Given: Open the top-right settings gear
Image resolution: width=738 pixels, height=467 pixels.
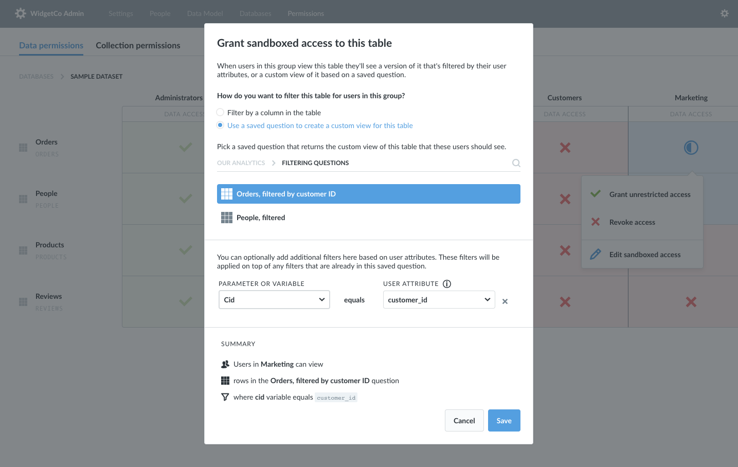Looking at the screenshot, I should click(725, 13).
